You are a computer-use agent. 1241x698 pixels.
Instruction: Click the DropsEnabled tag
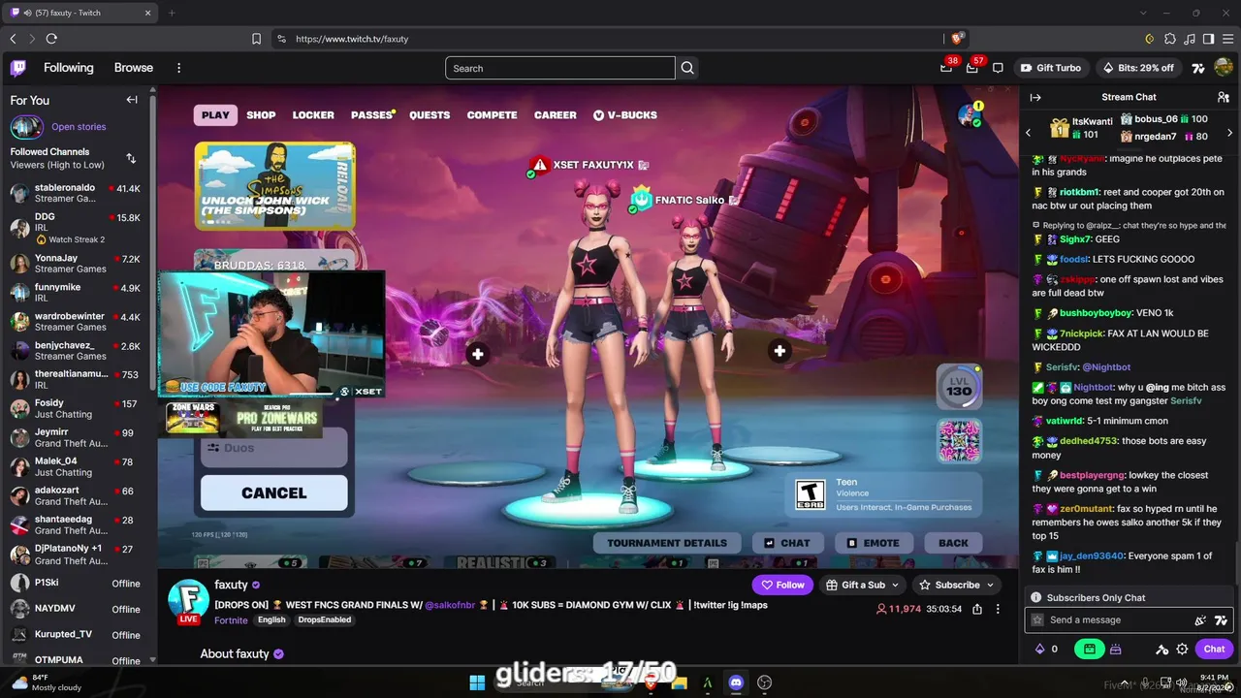click(x=324, y=620)
